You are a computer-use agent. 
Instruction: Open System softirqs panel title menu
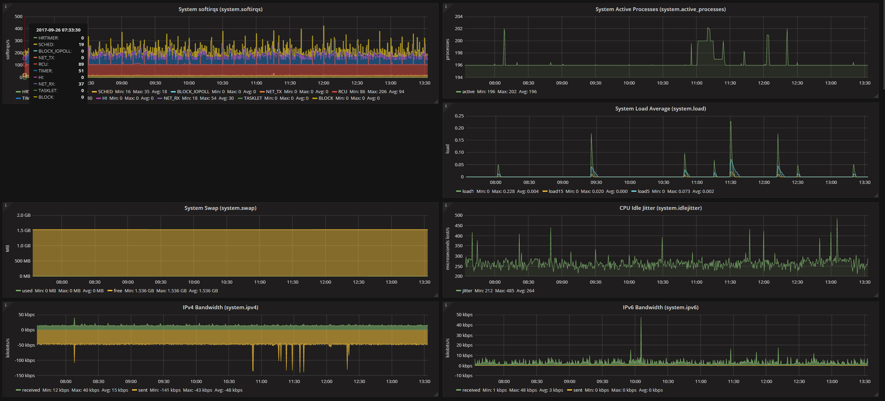(x=220, y=9)
